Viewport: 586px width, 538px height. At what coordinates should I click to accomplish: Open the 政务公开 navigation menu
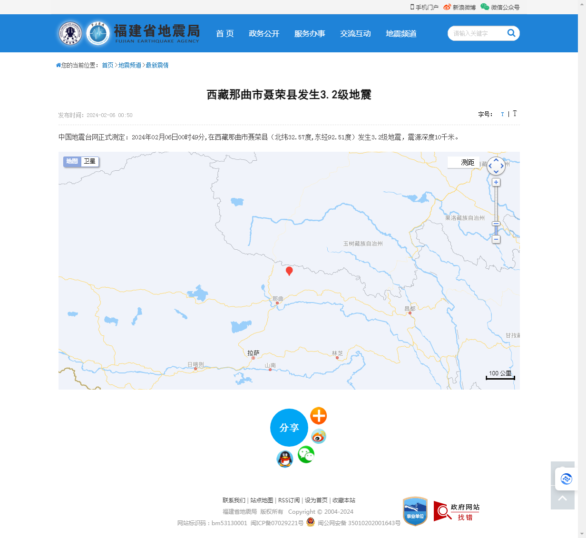tap(264, 33)
